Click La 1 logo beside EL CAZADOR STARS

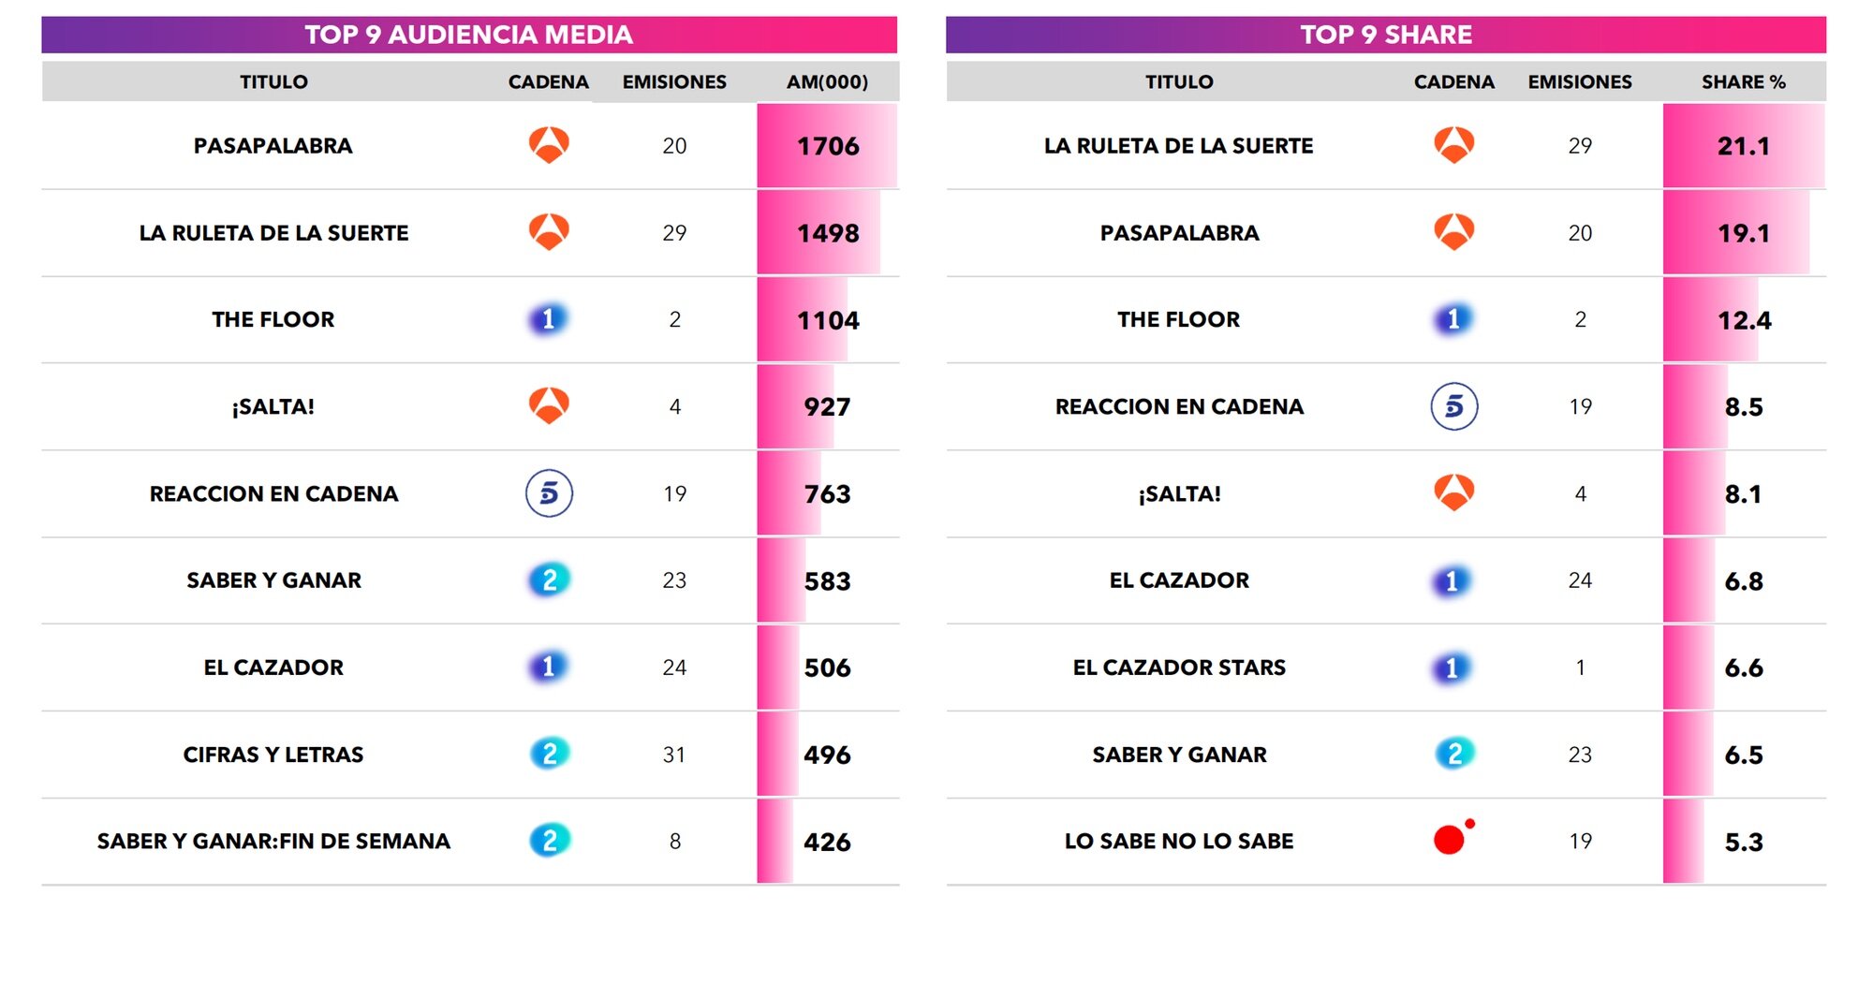point(1453,668)
